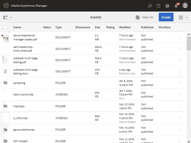The width and height of the screenshot is (191, 143).
Task: Sort by the Name column header
Action: pyautogui.click(x=17, y=27)
